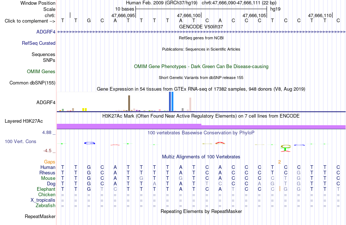The image size is (346, 225).
Task: Click the H3K27Ac Mark ENCODE track title
Action: (201, 116)
